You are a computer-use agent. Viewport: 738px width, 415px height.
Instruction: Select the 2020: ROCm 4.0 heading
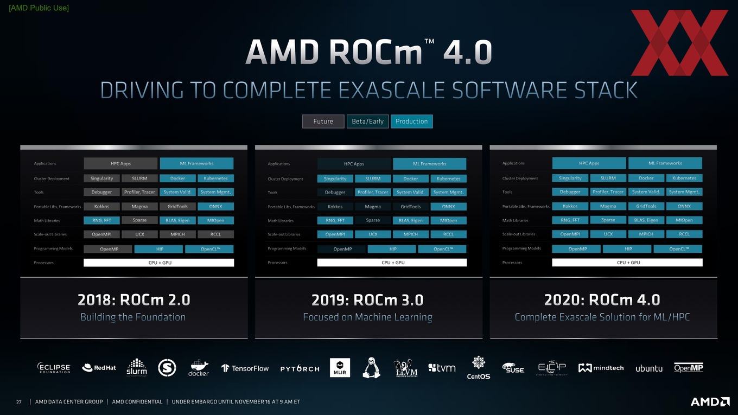[x=602, y=299]
